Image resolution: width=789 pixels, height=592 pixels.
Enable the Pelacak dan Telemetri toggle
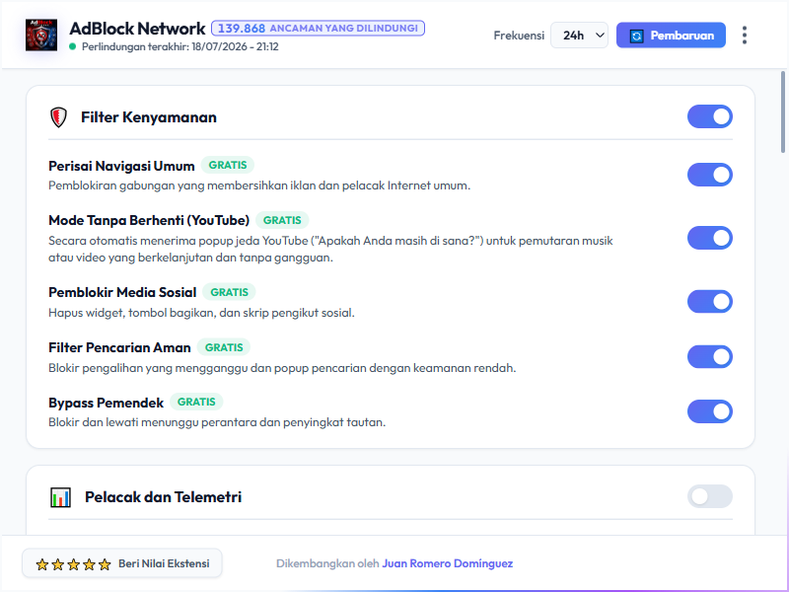(709, 496)
